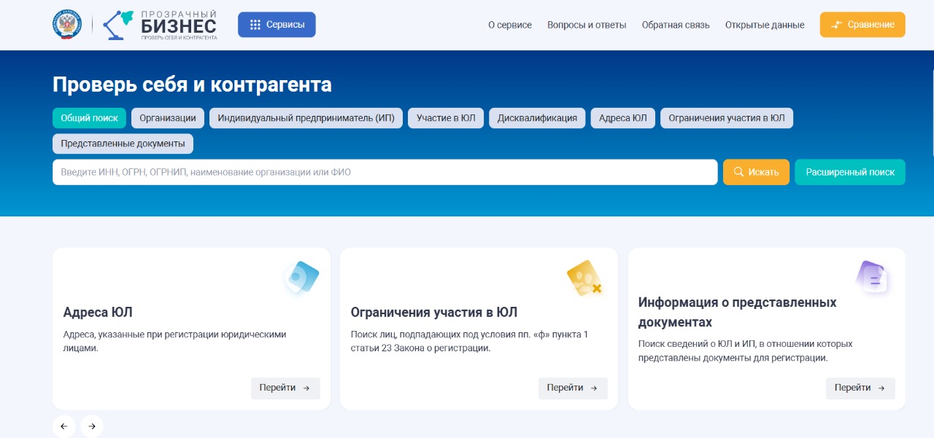
Task: Select the Дисквалификация search tab
Action: 537,118
